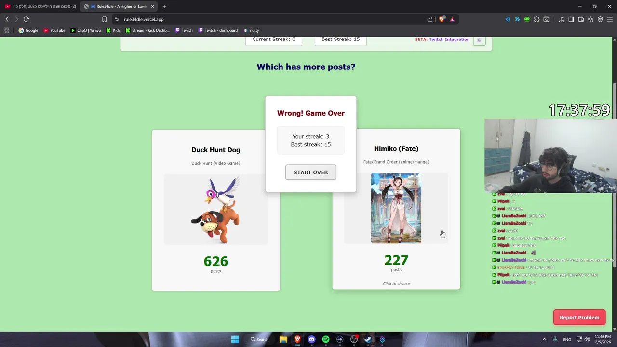Click the Report Problem button
Viewport: 617px width, 347px height.
pyautogui.click(x=579, y=317)
